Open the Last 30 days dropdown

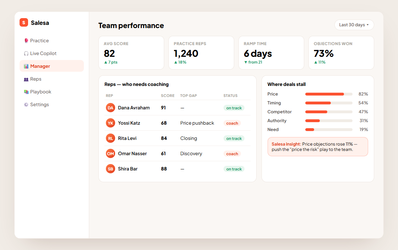coord(354,25)
